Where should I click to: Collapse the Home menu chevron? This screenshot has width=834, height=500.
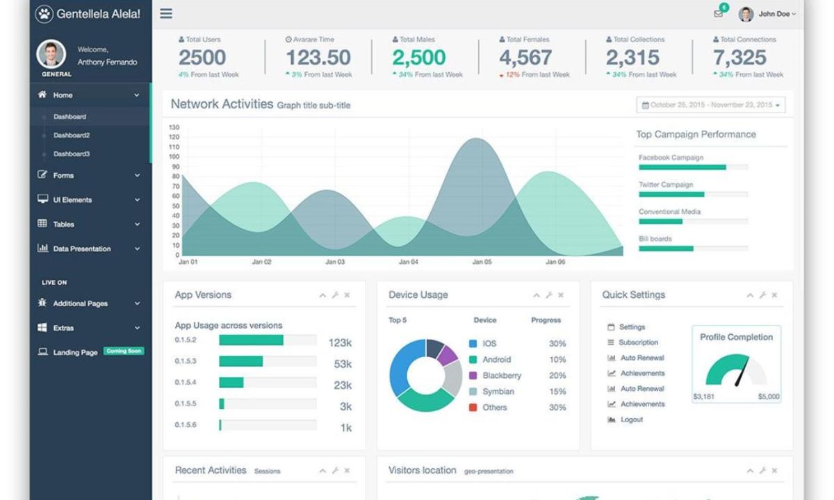tap(137, 95)
